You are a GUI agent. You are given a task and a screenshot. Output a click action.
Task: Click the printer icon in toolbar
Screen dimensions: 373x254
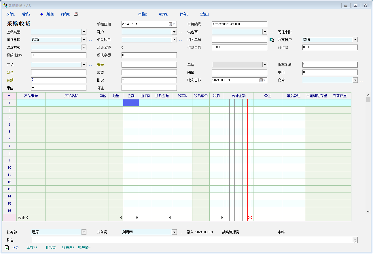tap(76, 14)
